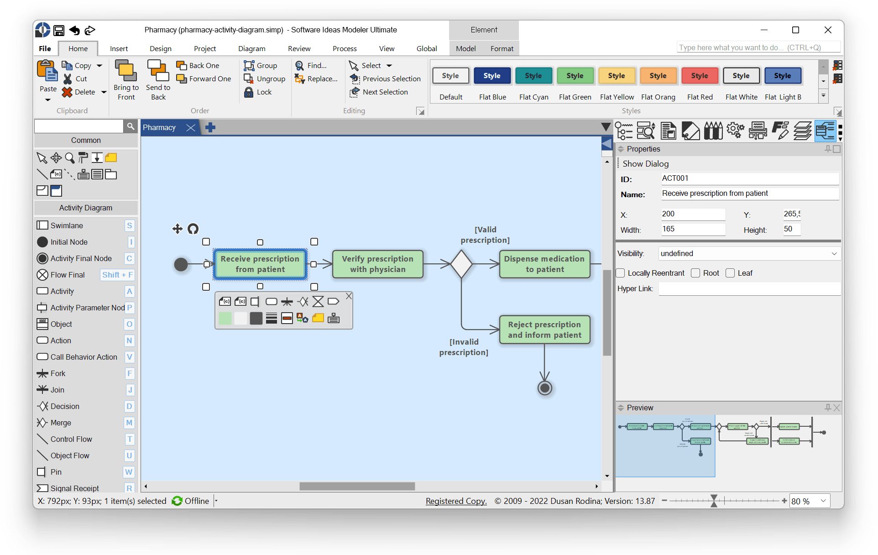Add a yellow note from the floating toolbar

click(318, 318)
